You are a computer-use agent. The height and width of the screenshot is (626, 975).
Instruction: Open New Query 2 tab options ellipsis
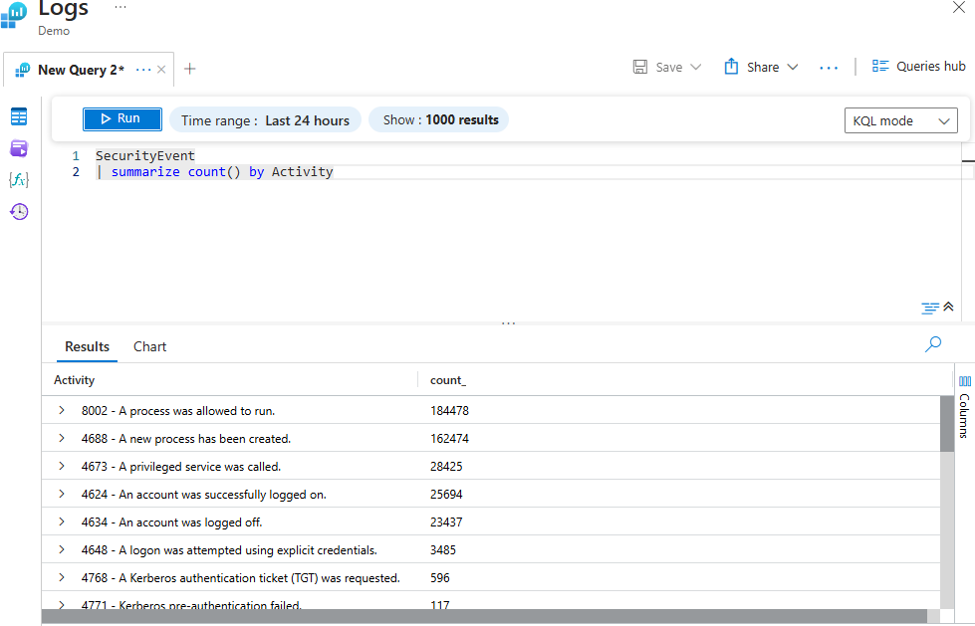(x=143, y=70)
